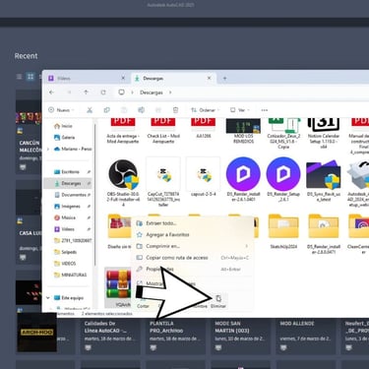Viewport: 369px width, 369px height.
Task: Select the WinRAR archive file
Action: (118, 287)
